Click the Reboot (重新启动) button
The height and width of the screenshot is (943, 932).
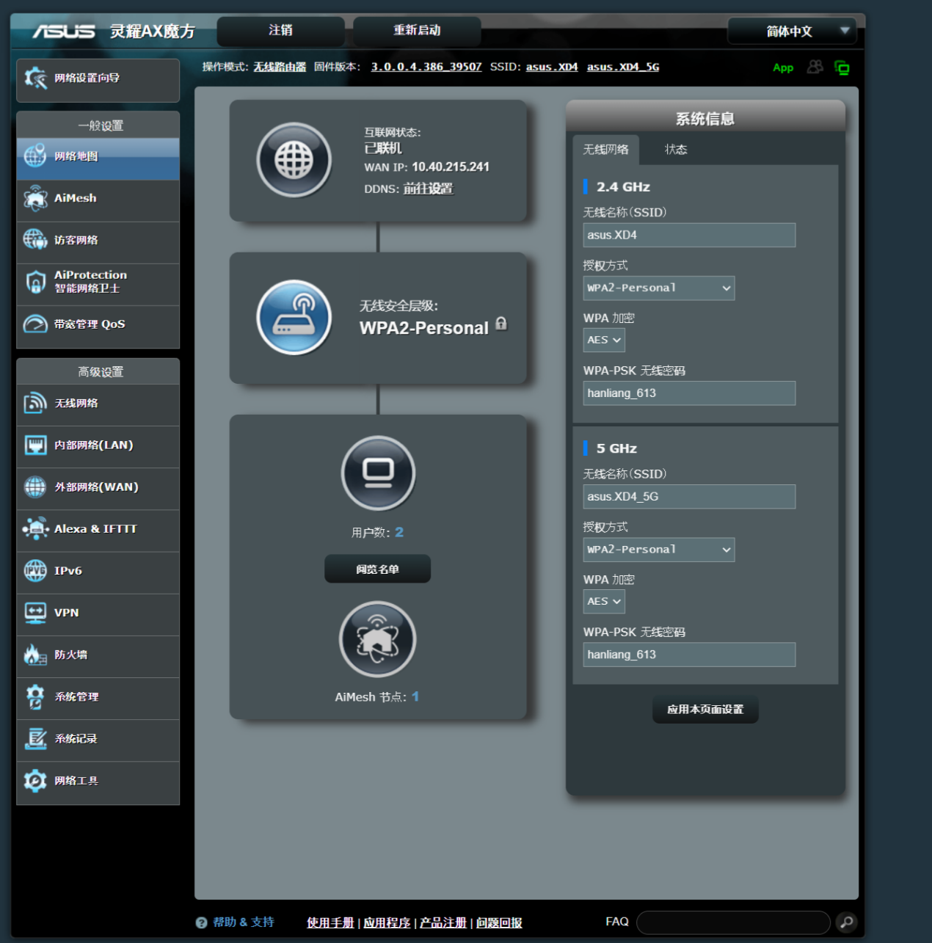417,31
